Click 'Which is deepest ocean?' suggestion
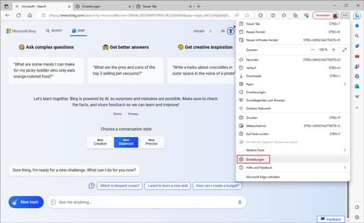This screenshot has height=223, width=364. click(x=120, y=185)
